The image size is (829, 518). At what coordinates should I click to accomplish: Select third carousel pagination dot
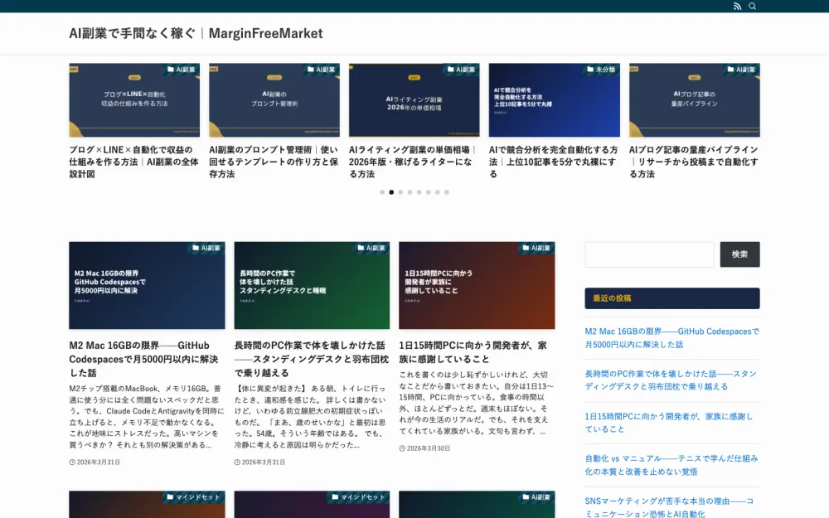click(x=400, y=192)
